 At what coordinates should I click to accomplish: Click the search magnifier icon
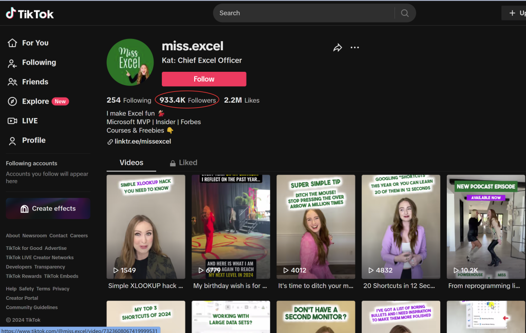(405, 13)
